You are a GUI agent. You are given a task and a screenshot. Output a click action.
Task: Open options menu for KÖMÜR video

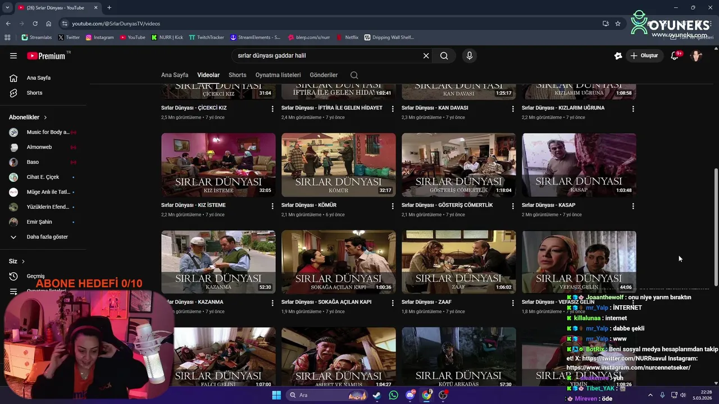click(393, 206)
